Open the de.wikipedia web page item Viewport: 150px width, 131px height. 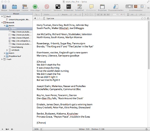click(x=16, y=41)
